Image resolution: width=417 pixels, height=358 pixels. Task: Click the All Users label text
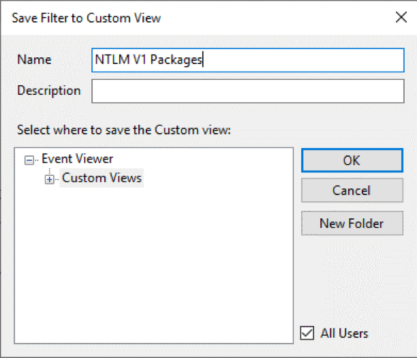344,333
